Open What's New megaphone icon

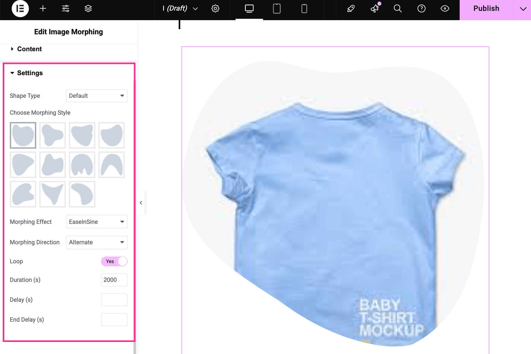coord(375,9)
